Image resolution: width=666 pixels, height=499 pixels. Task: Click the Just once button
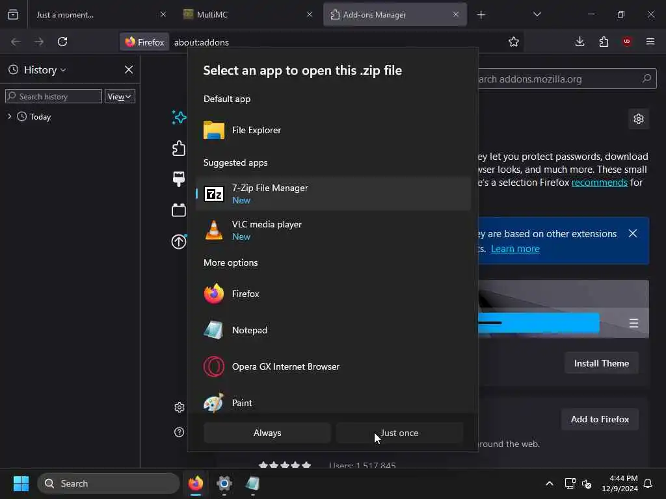pyautogui.click(x=399, y=433)
